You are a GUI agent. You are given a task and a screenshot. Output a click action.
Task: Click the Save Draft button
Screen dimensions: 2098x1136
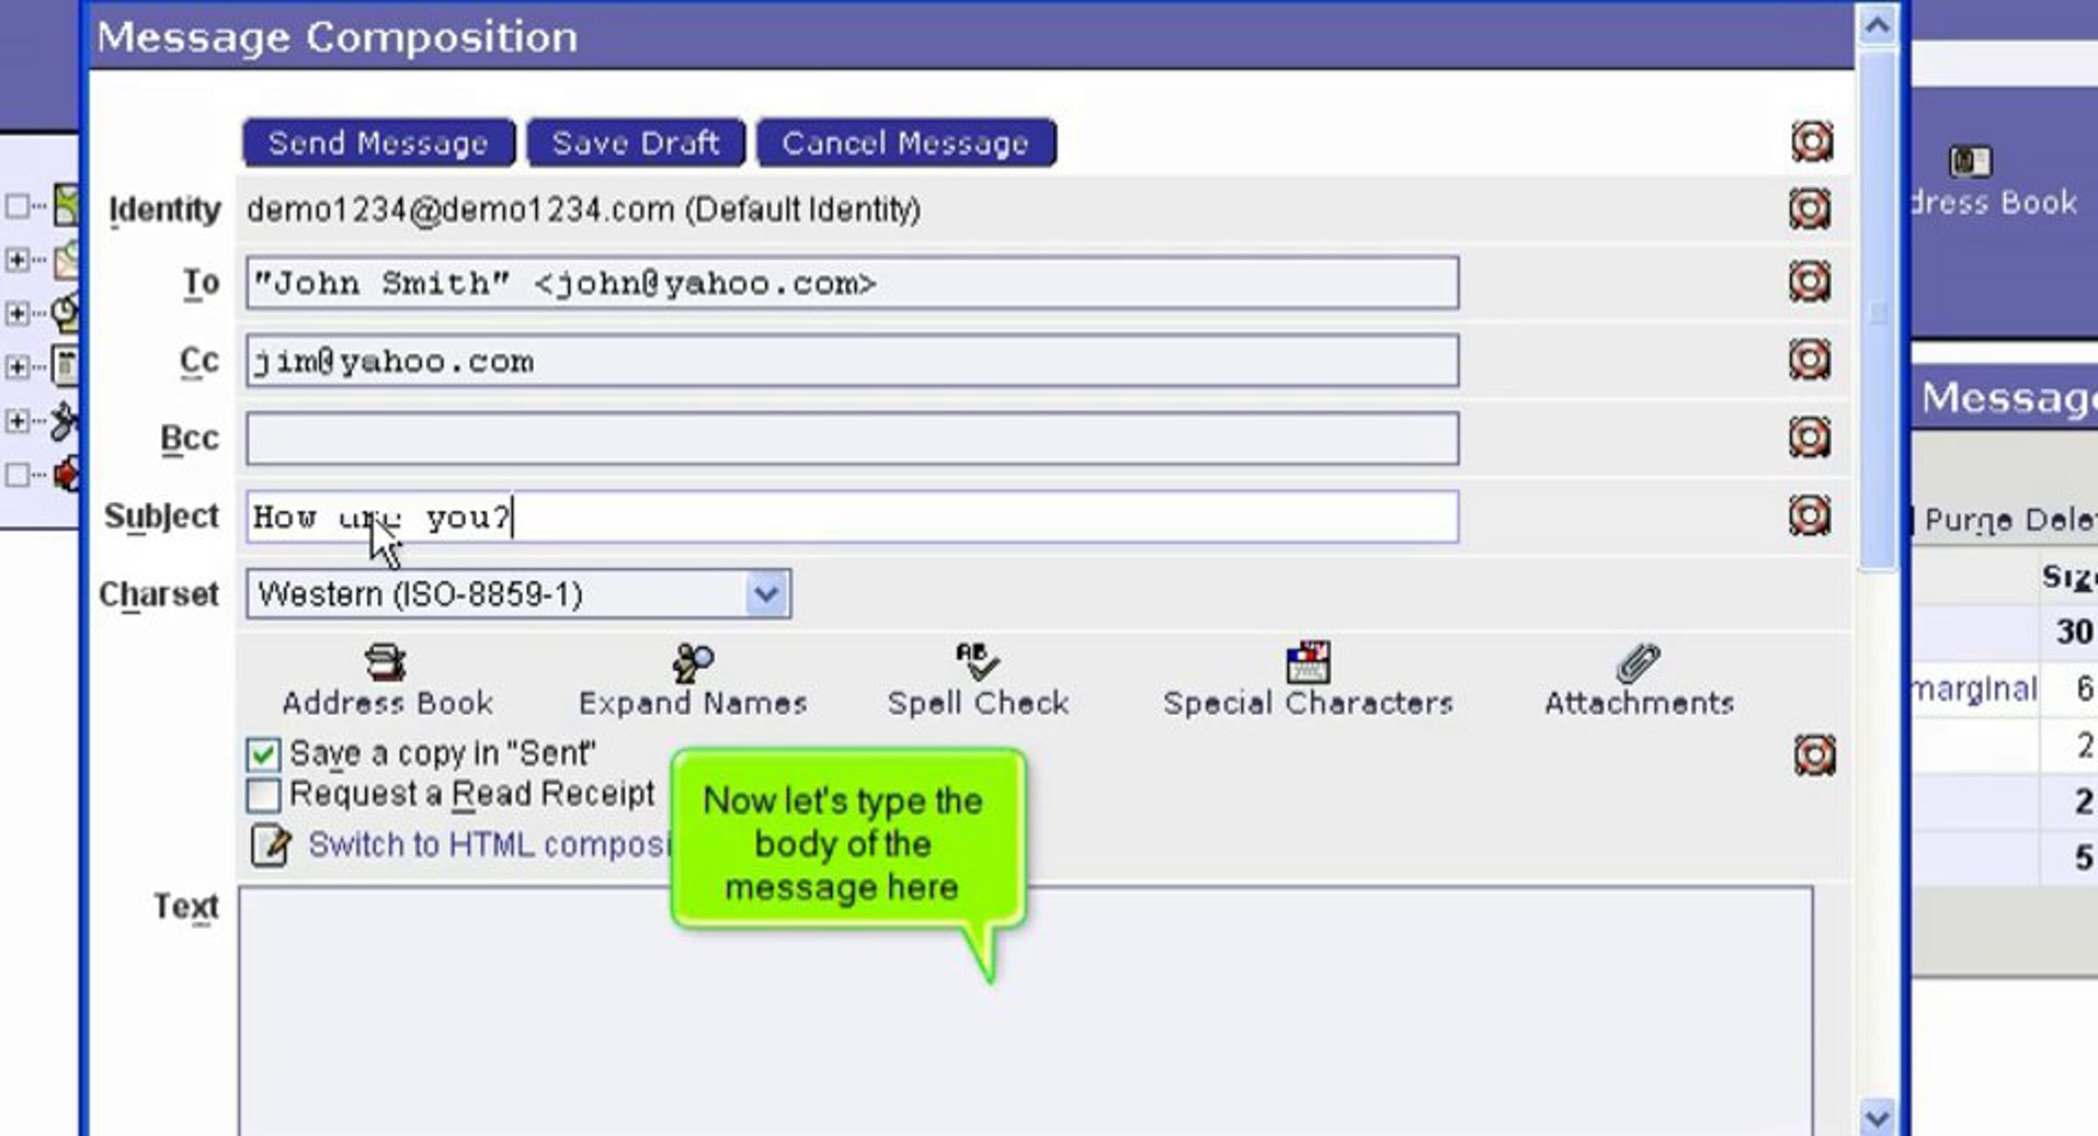click(x=636, y=143)
